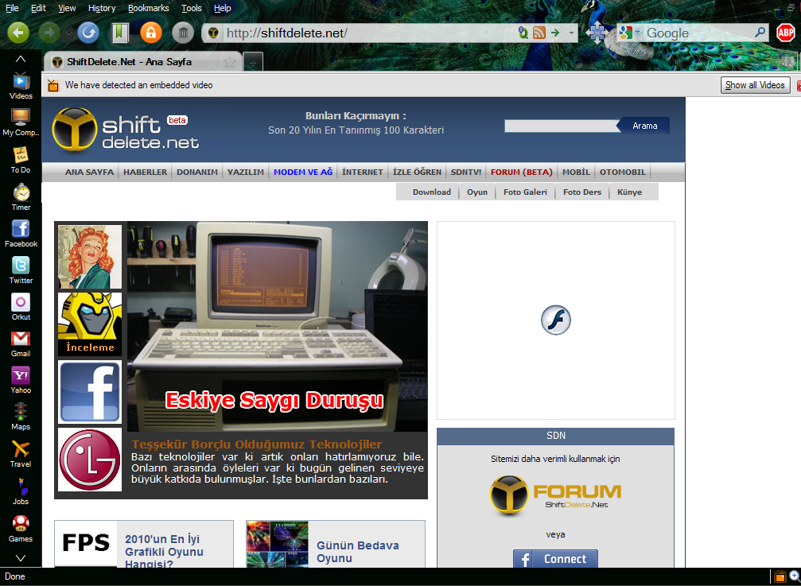Open a new tab with the plus button
Screen dimensions: 801x586
pos(252,62)
